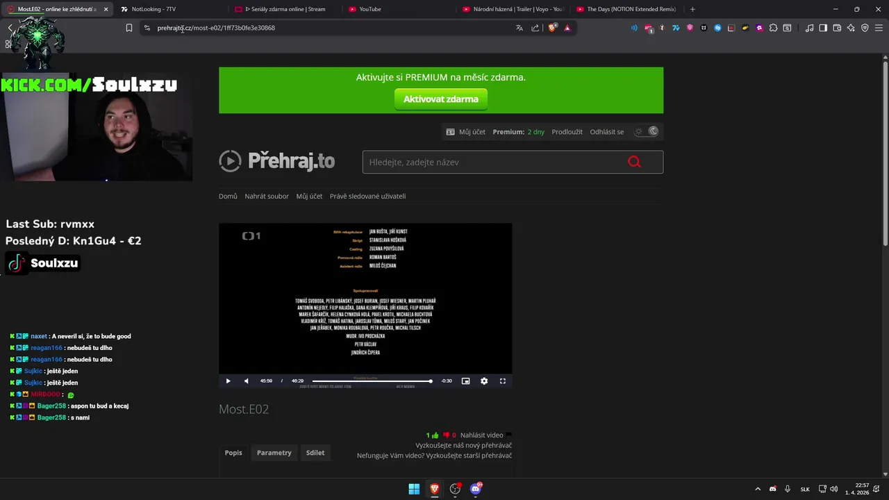Click Vyzkoušejte starší přehrávač link
The width and height of the screenshot is (889, 500).
coord(469,456)
